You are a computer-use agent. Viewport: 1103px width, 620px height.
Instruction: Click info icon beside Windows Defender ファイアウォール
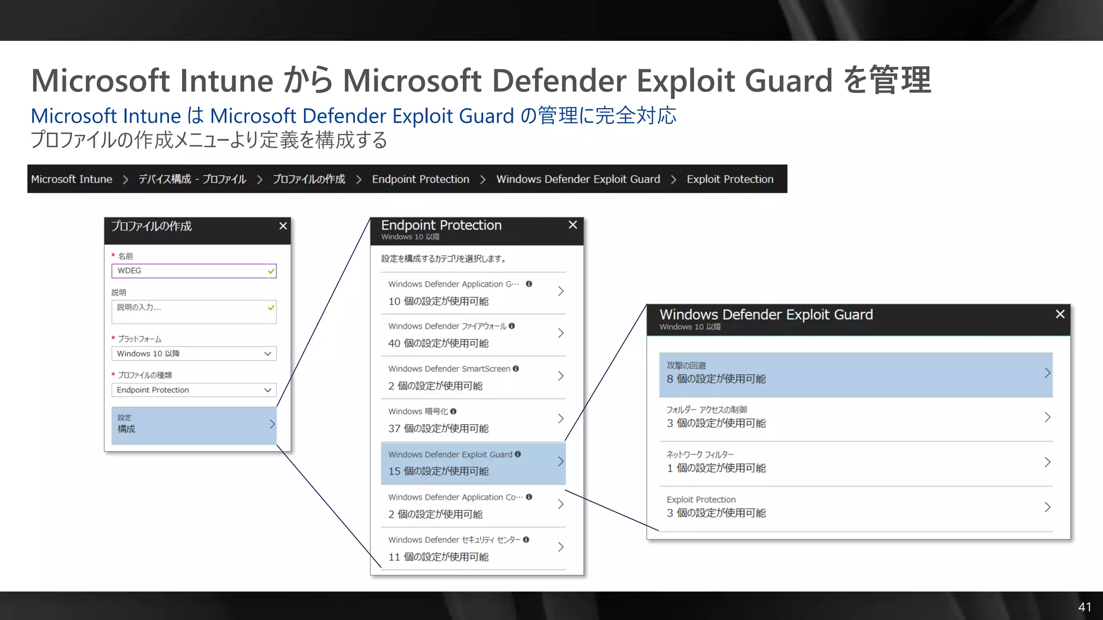tap(512, 326)
